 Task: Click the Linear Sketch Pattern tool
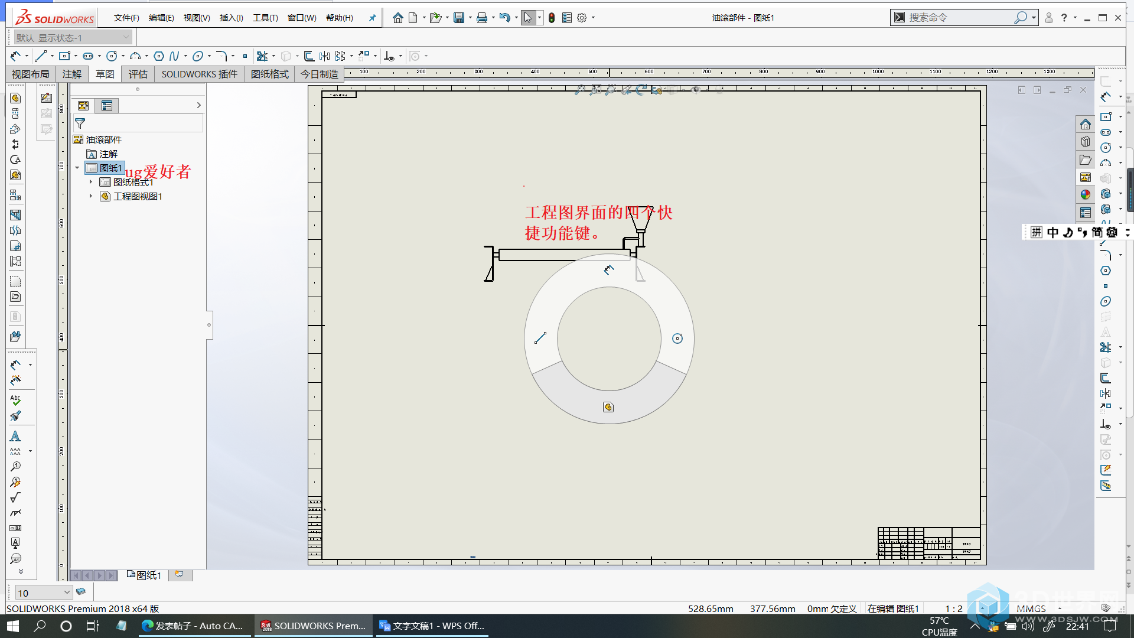tap(340, 56)
